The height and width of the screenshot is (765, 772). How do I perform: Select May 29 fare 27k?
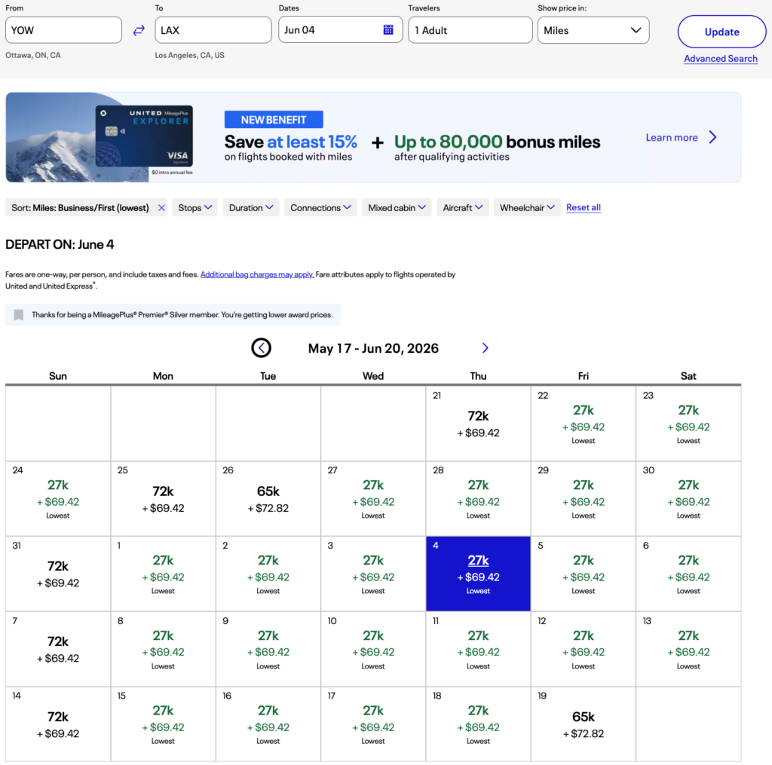point(584,499)
